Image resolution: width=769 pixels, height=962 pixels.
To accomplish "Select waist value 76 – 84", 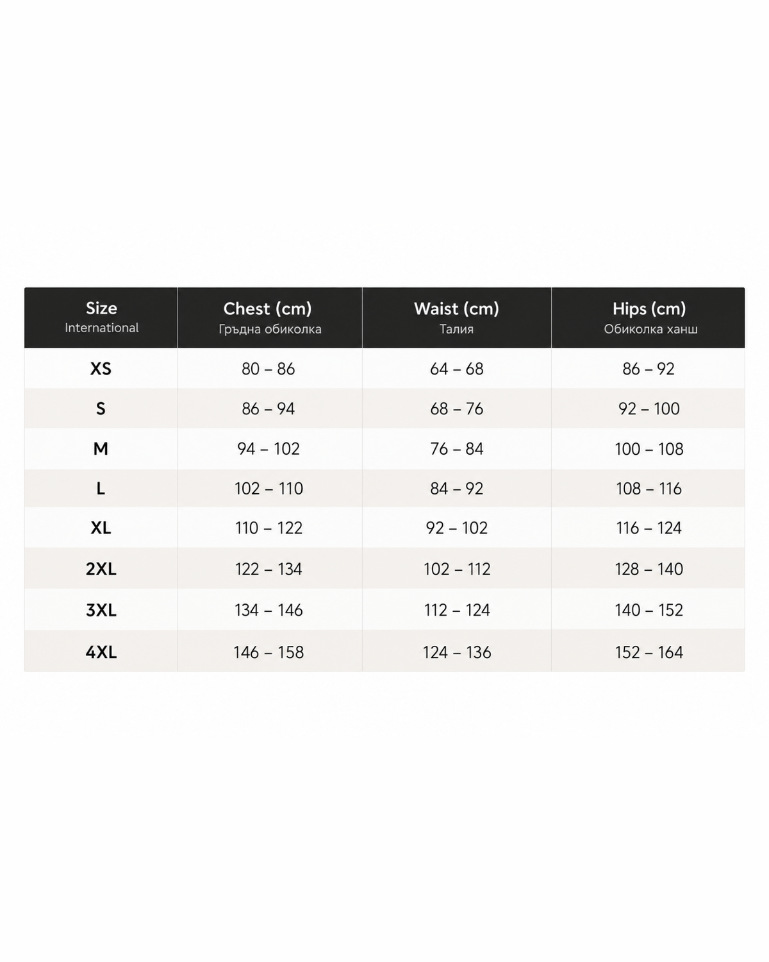I will [x=457, y=449].
